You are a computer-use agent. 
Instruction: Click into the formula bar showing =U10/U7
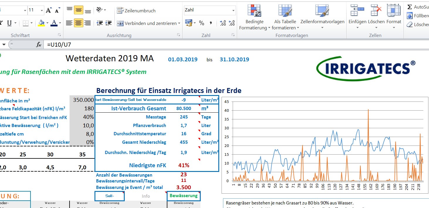[x=236, y=45]
